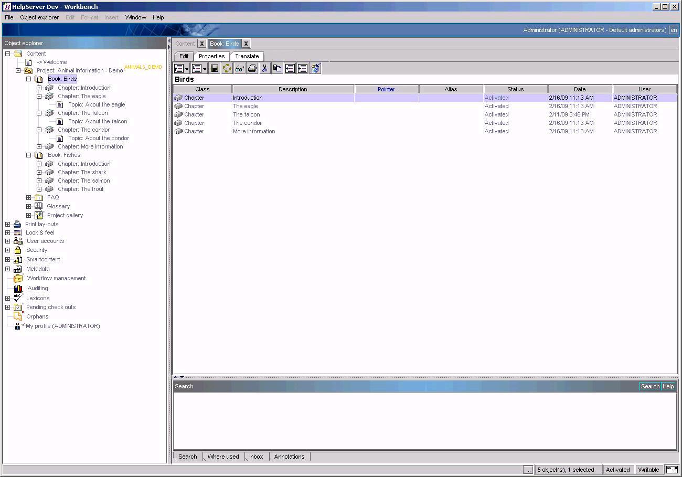Switch to the Properties tab
The width and height of the screenshot is (682, 477).
coord(211,56)
